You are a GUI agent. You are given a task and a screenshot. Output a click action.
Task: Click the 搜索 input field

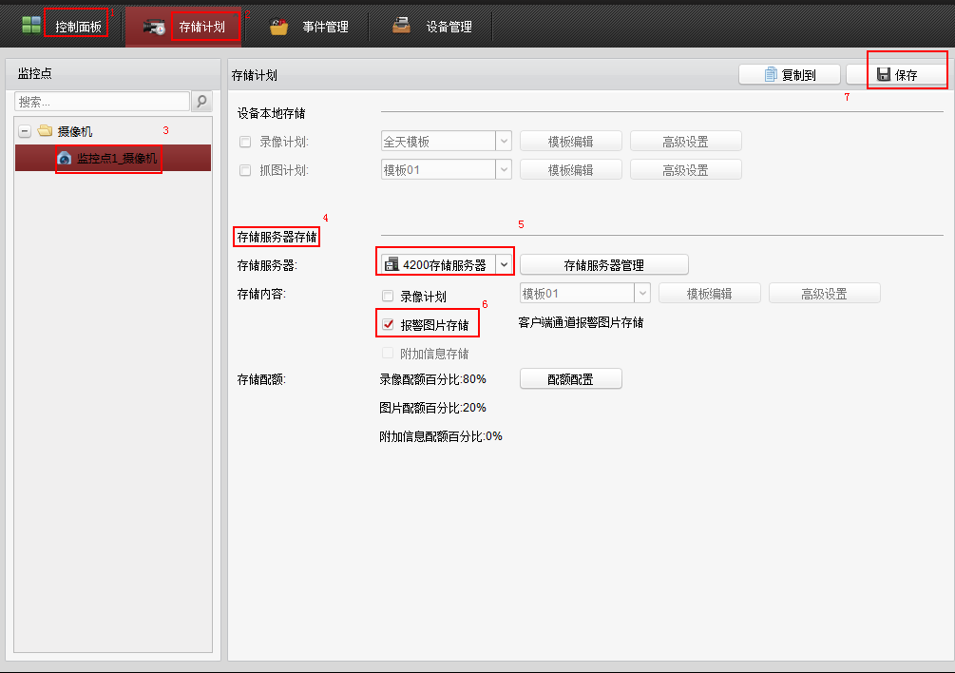tap(102, 102)
